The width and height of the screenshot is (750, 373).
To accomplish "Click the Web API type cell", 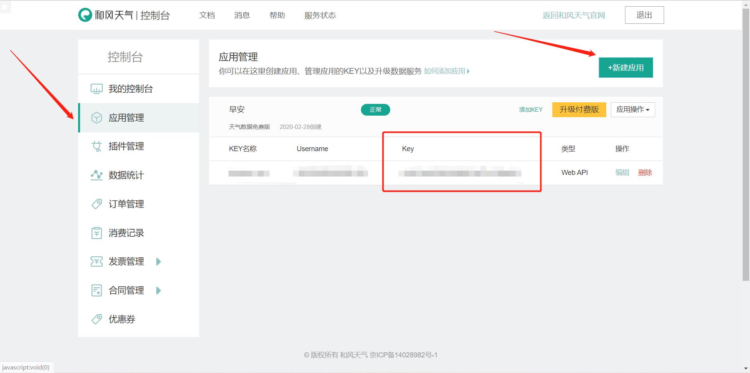I will pyautogui.click(x=575, y=172).
